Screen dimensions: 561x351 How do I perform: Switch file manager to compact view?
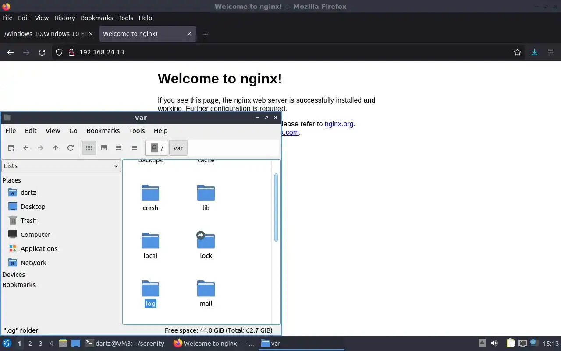tap(119, 148)
